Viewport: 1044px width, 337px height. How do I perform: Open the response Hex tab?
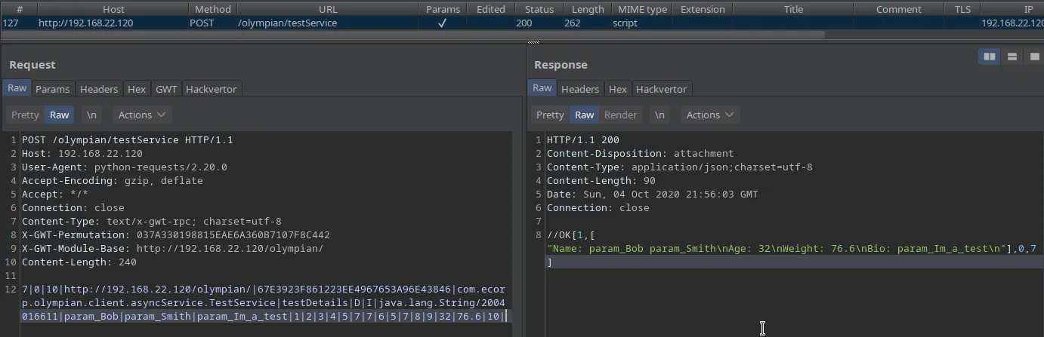coord(618,89)
